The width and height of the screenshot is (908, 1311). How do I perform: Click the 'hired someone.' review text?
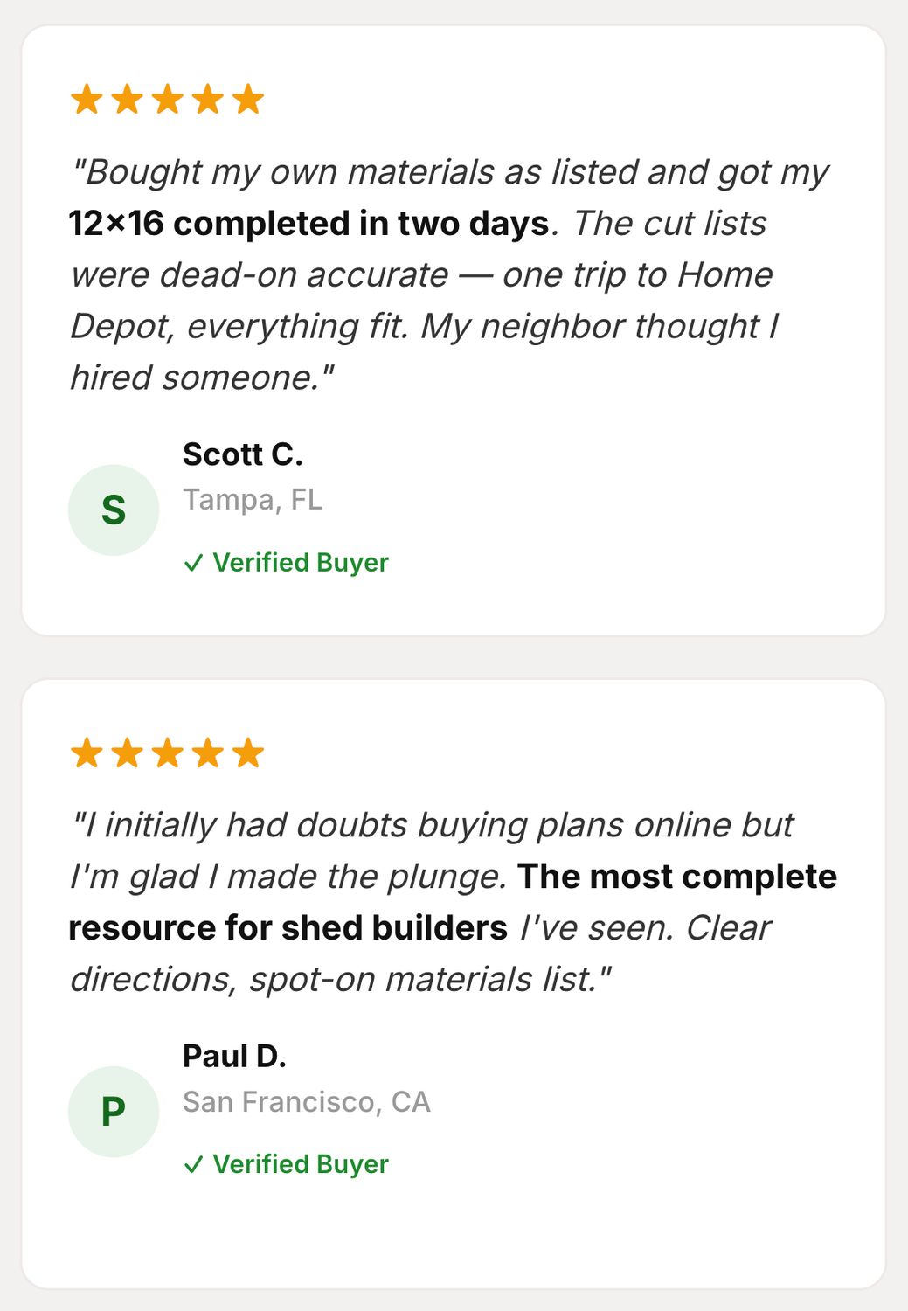tap(202, 378)
